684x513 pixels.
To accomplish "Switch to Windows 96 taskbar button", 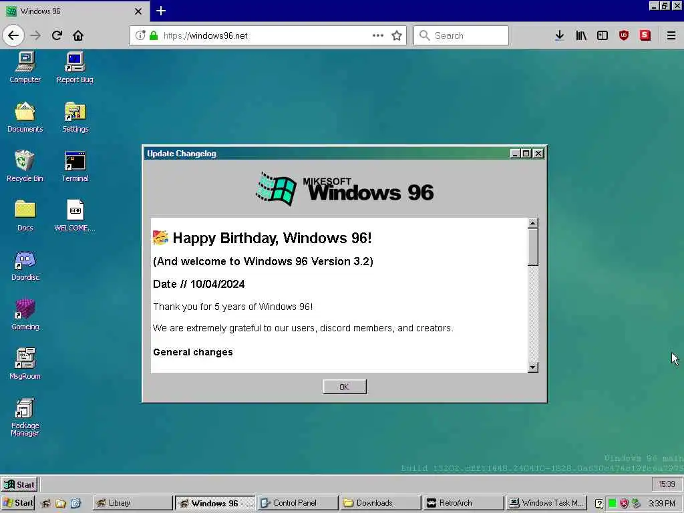I will click(x=216, y=503).
